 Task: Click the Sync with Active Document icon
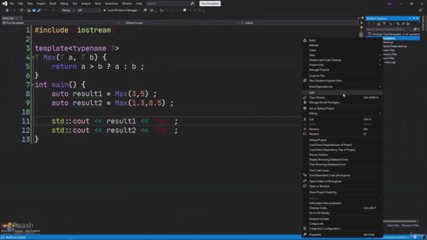(x=398, y=24)
